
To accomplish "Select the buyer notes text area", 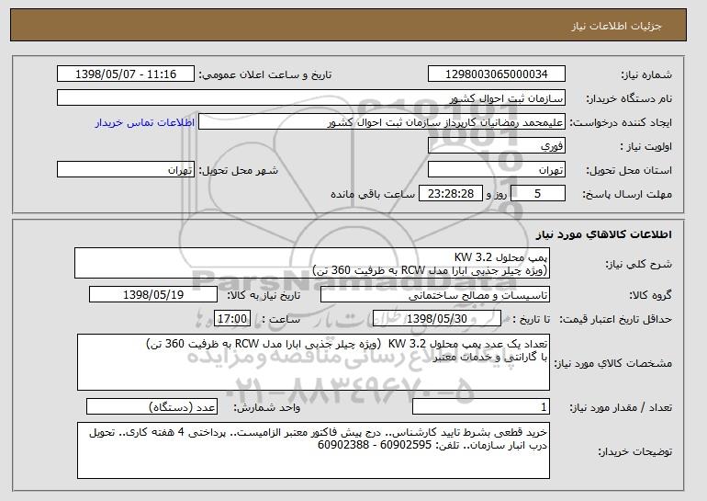I will pos(313,450).
